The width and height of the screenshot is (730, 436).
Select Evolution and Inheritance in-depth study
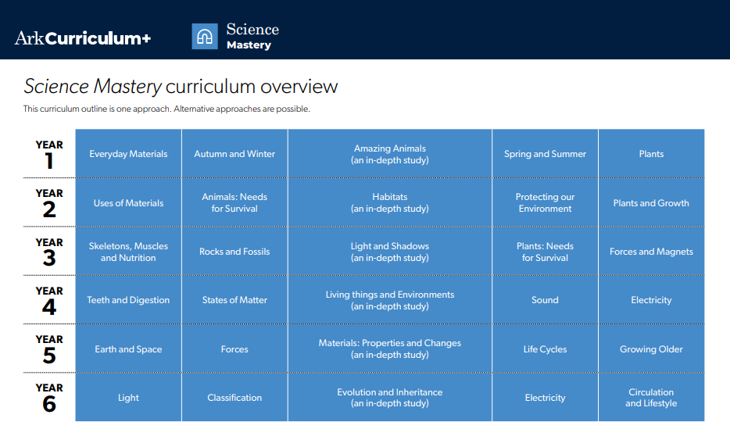389,398
